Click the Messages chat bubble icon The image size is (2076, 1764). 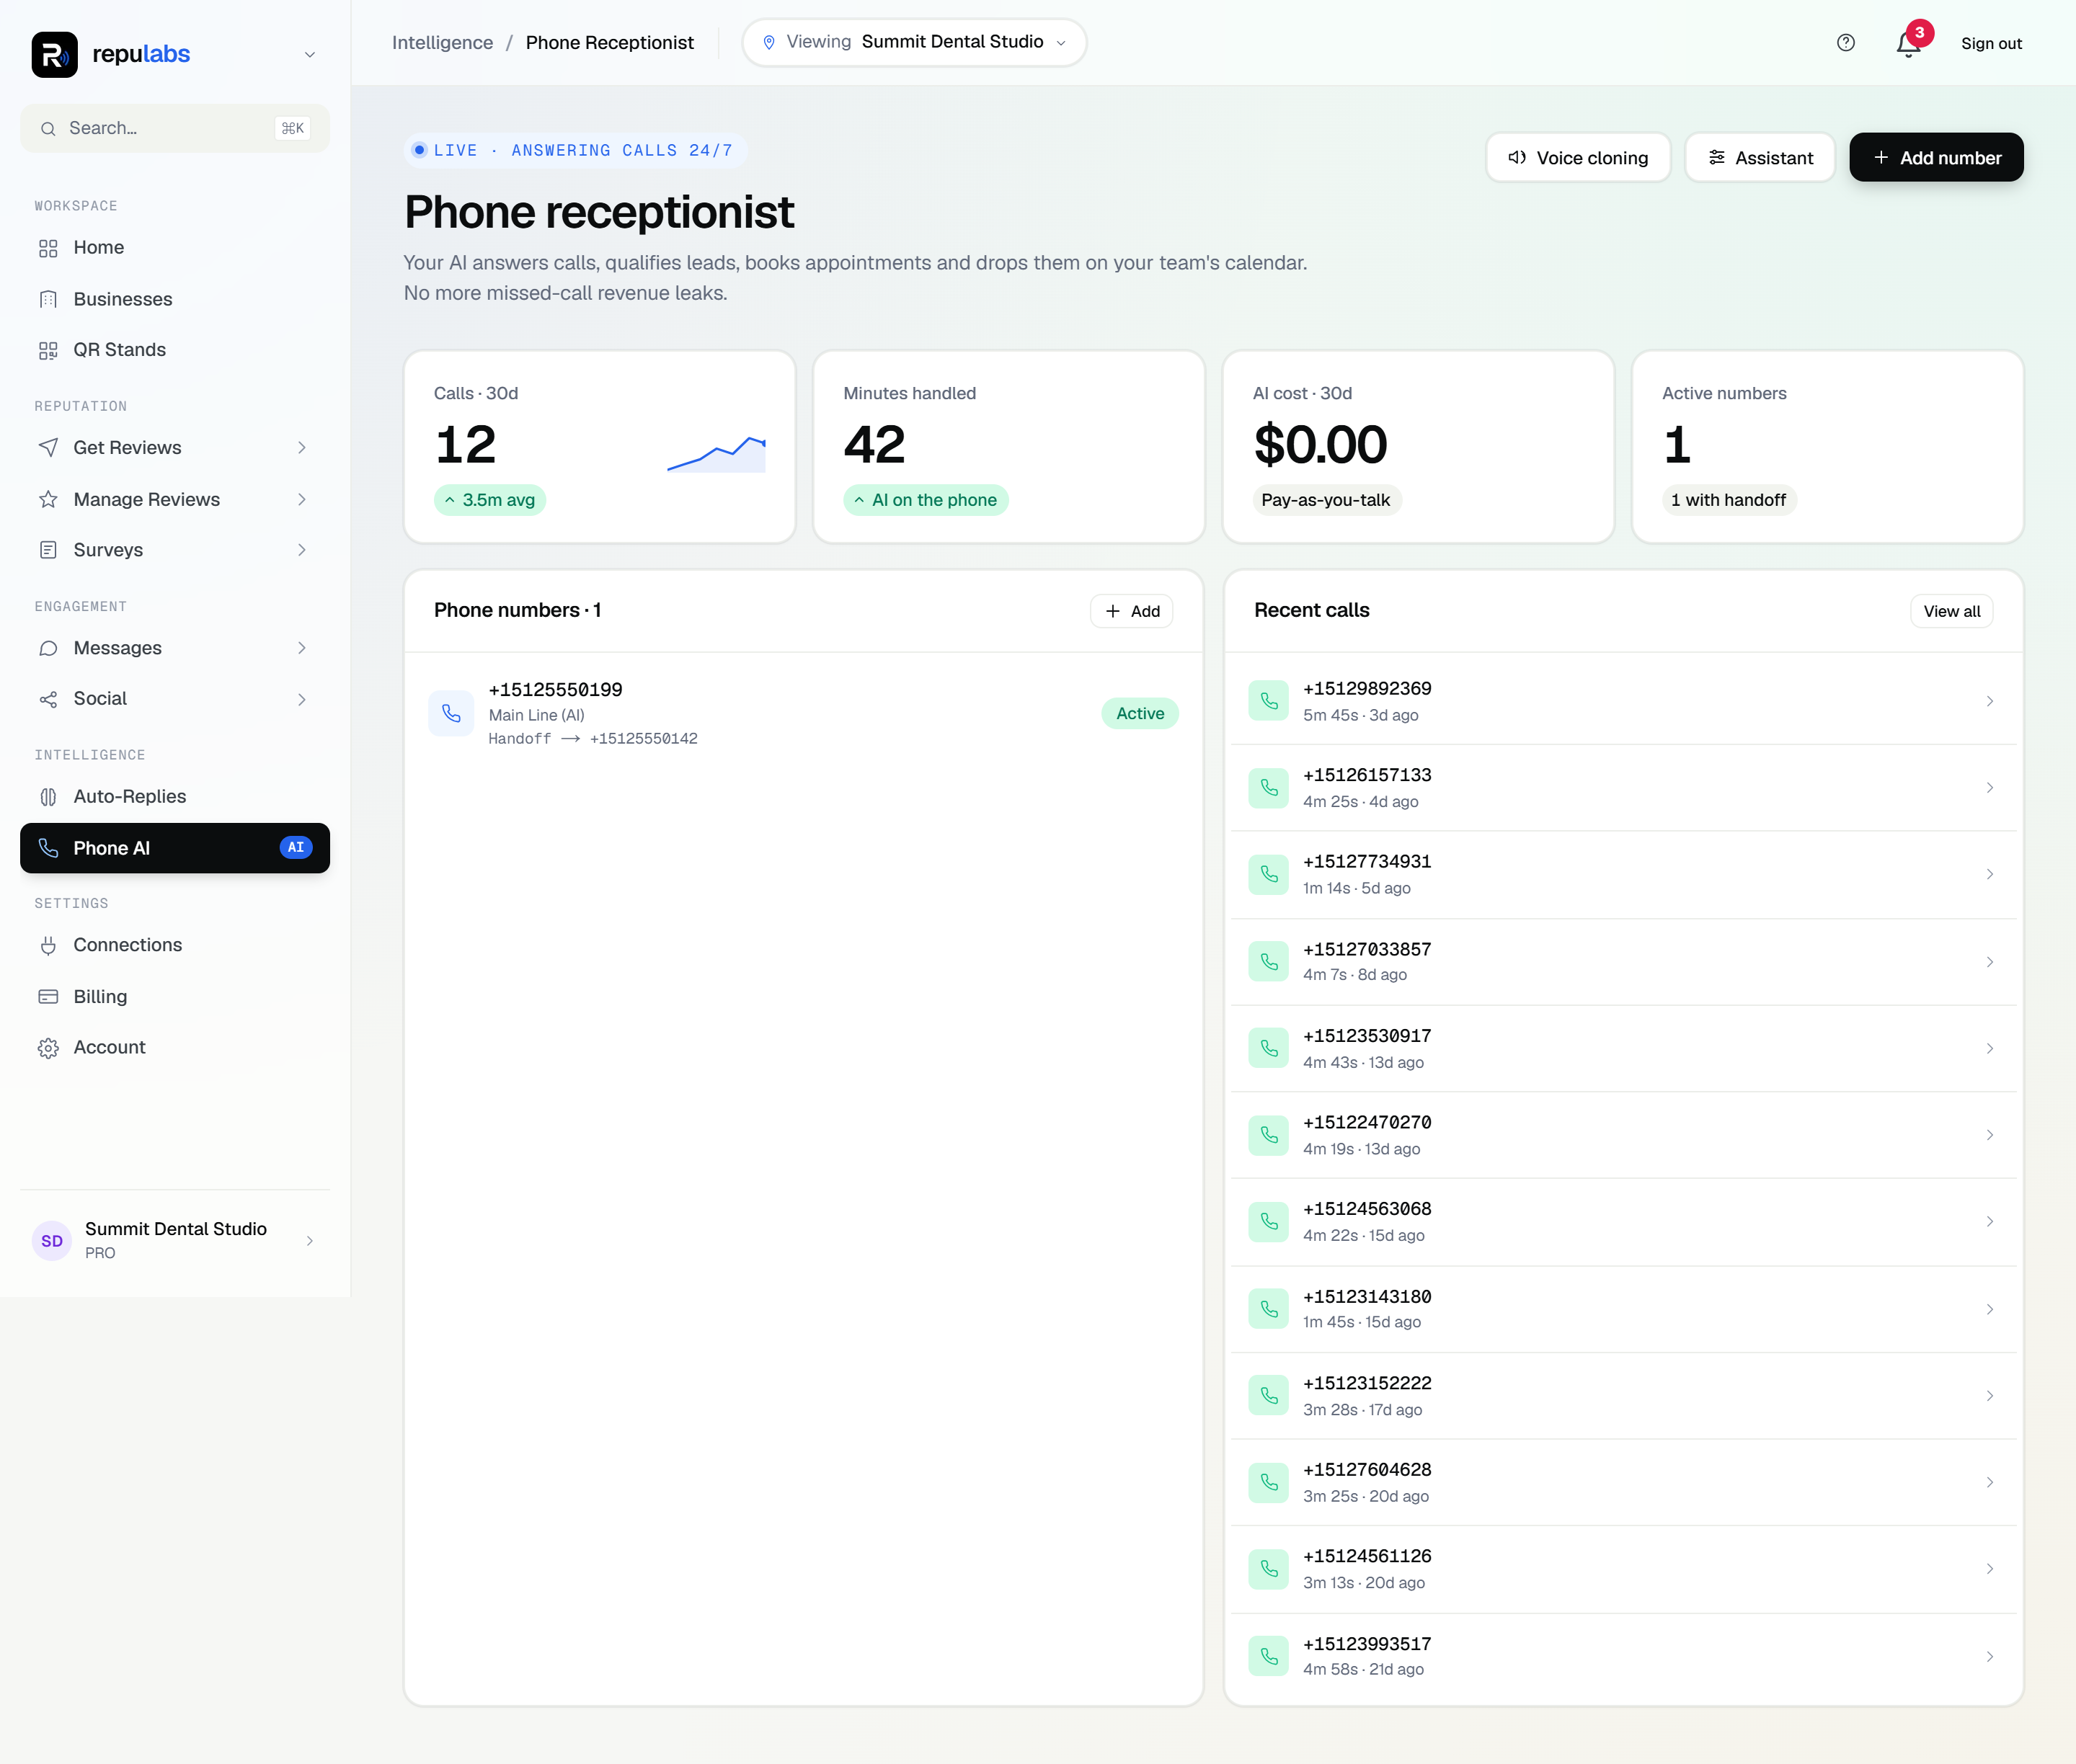click(x=48, y=648)
